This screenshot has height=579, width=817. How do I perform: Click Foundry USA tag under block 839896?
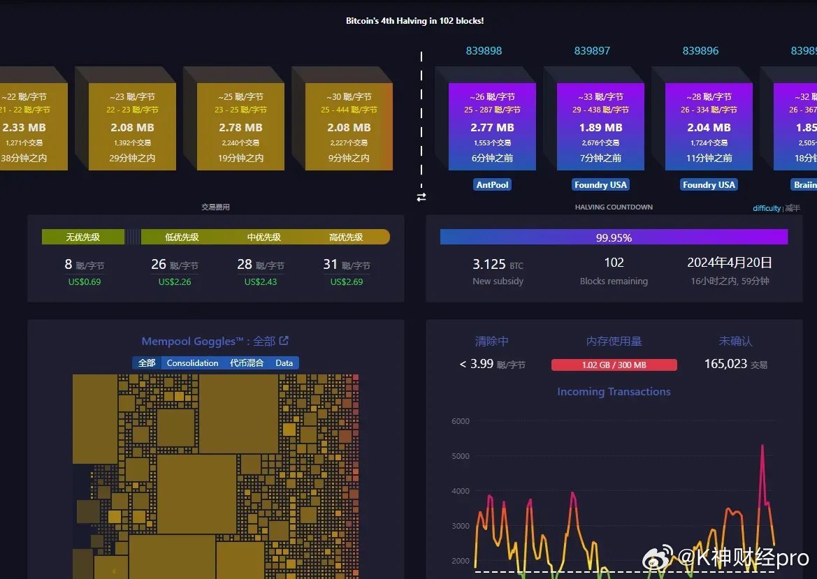709,185
